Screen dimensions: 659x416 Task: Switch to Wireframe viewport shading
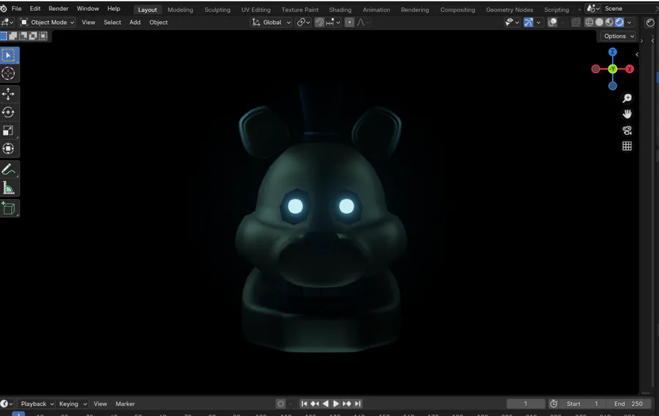pyautogui.click(x=589, y=22)
